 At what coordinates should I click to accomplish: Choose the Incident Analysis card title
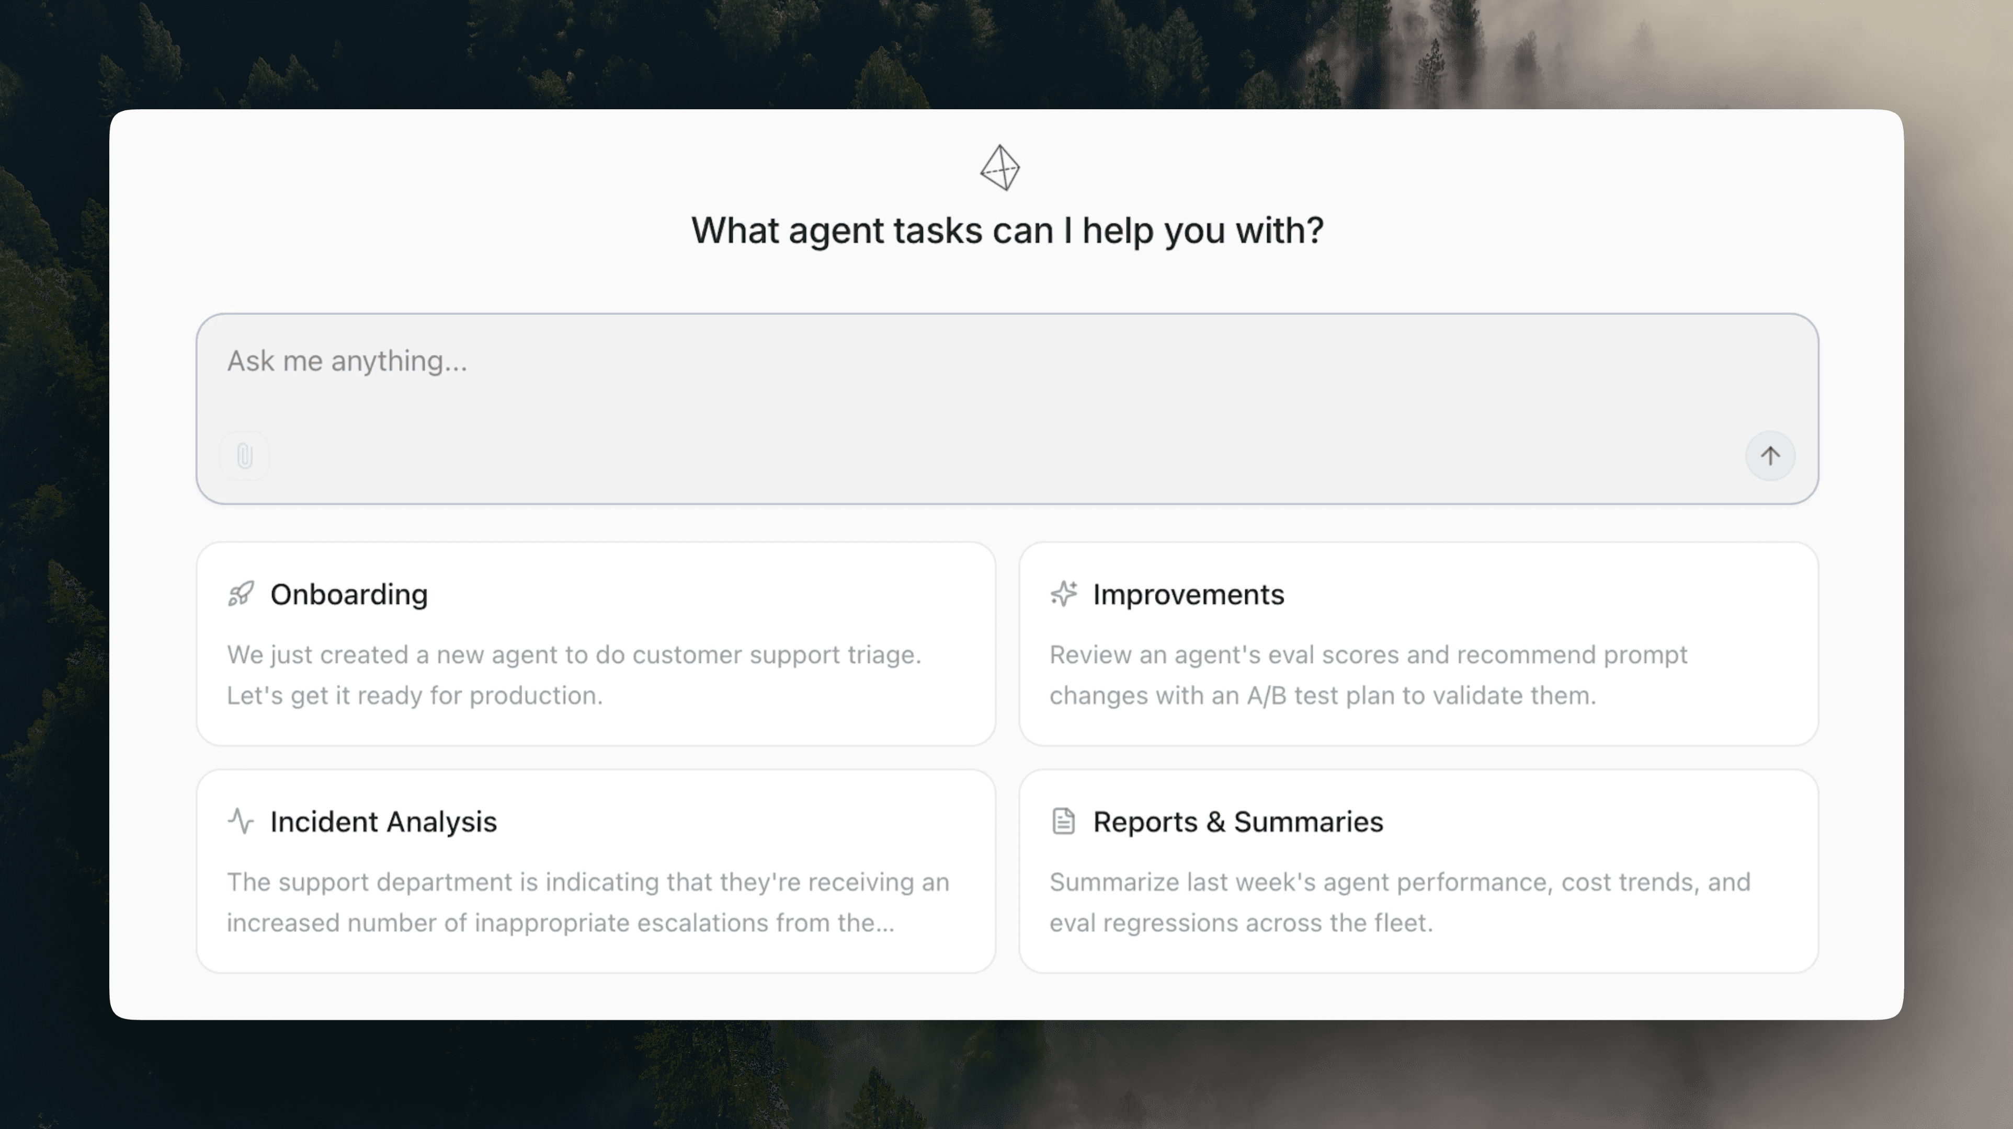383,822
